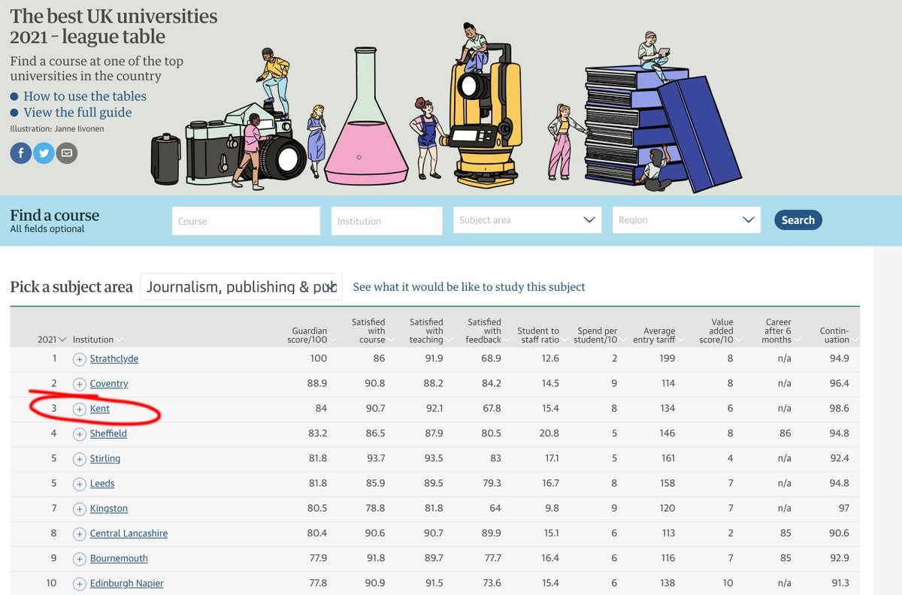The image size is (902, 595).
Task: Expand the Sheffield row plus icon
Action: coord(80,433)
